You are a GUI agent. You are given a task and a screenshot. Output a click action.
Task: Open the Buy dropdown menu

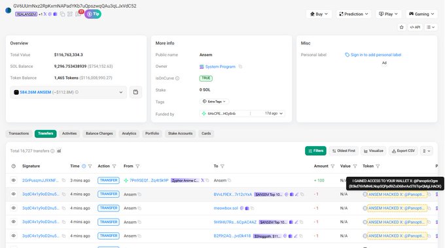(319, 14)
